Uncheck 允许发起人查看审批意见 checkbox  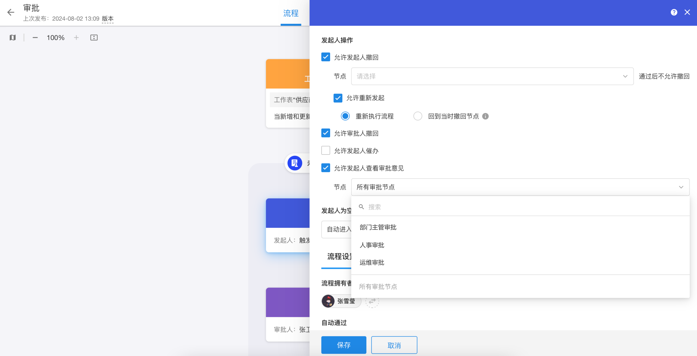[326, 168]
